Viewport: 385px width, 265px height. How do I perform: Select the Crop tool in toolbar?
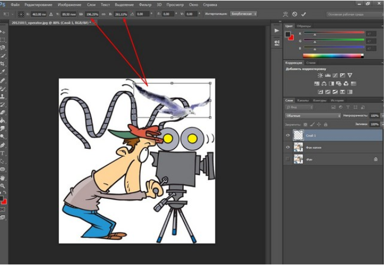click(3, 64)
